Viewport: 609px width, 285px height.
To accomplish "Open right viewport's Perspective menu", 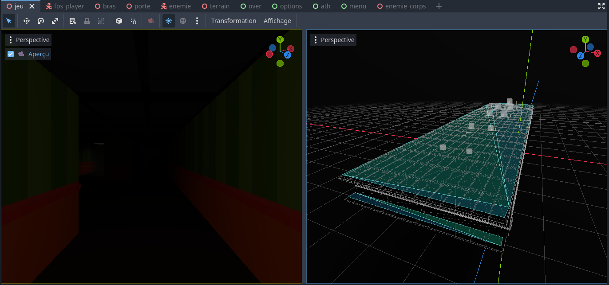I will pyautogui.click(x=333, y=40).
